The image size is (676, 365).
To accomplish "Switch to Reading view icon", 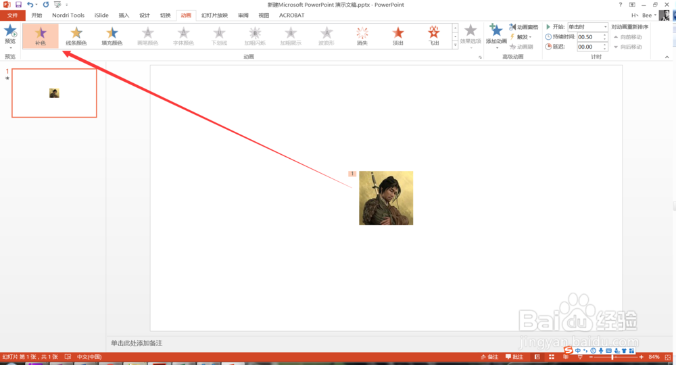I will point(566,357).
